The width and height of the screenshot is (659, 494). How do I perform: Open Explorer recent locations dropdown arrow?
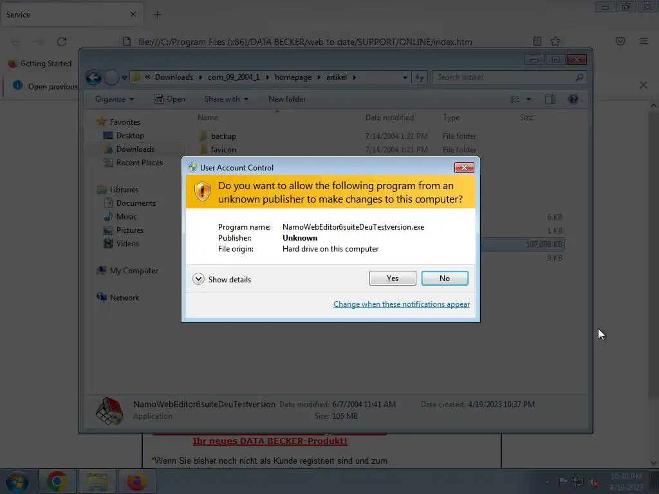tap(124, 78)
